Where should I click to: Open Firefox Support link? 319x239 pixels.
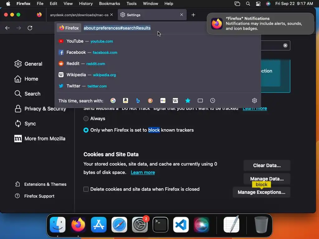pyautogui.click(x=34, y=196)
